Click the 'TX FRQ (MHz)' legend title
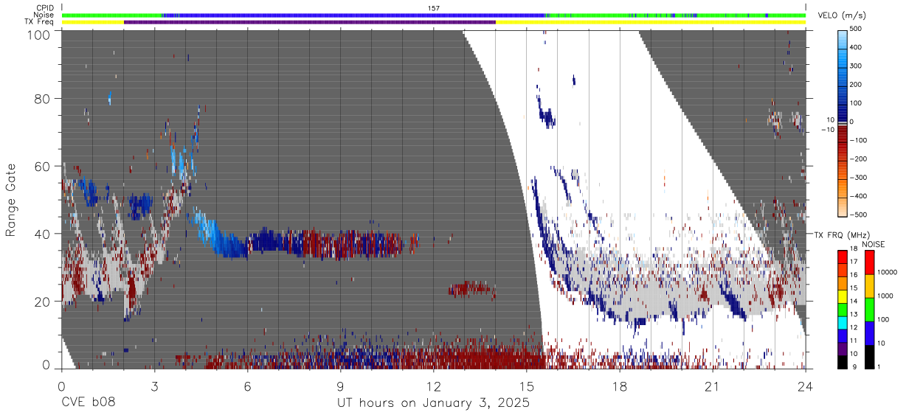This screenshot has width=906, height=418. click(840, 234)
